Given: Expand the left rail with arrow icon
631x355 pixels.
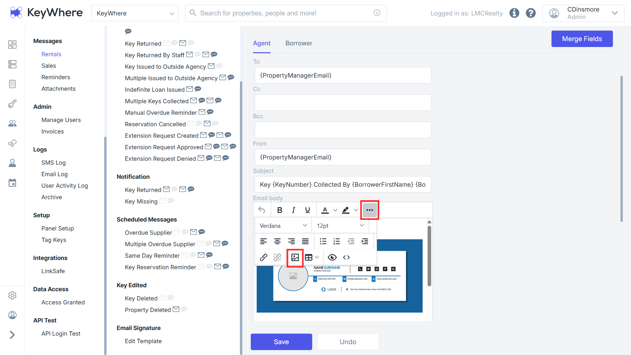Looking at the screenshot, I should click(x=12, y=335).
